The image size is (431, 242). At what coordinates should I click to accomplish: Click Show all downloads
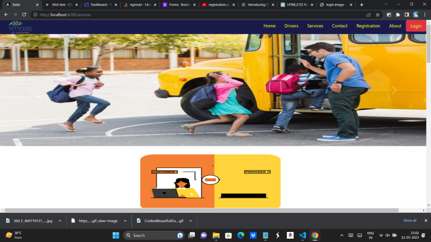click(410, 221)
